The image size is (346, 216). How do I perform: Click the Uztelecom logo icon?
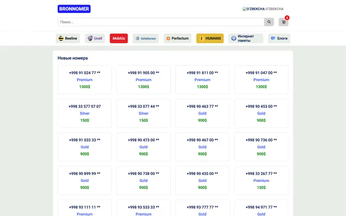[x=137, y=38]
